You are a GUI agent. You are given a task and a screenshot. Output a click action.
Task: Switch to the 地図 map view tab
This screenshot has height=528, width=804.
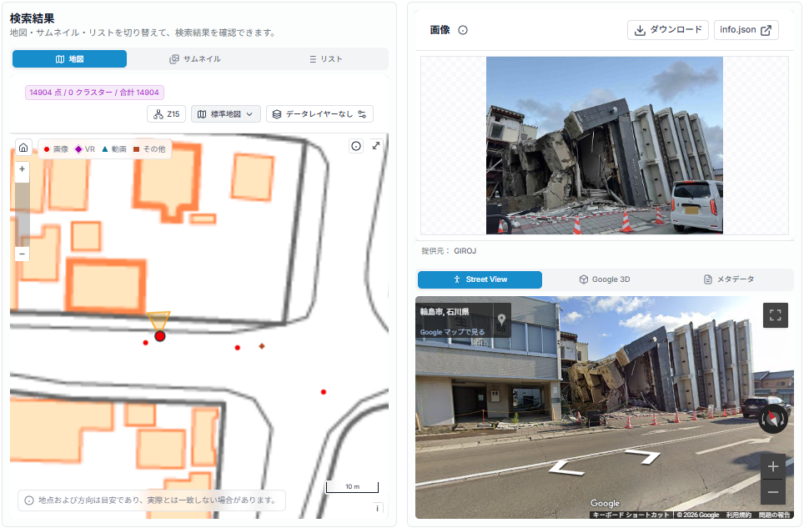point(69,59)
